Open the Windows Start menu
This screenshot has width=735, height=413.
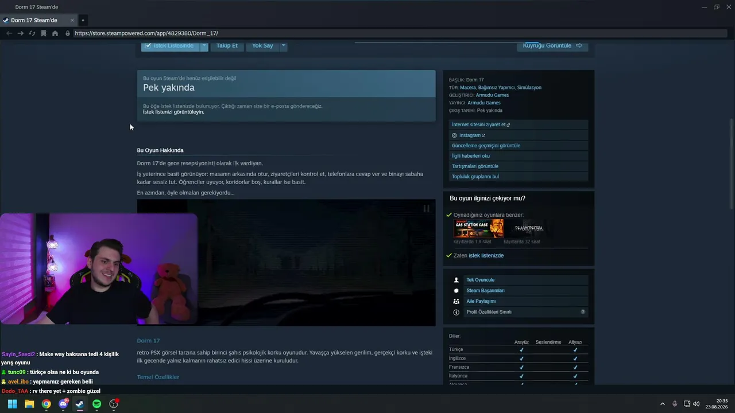[x=12, y=404]
